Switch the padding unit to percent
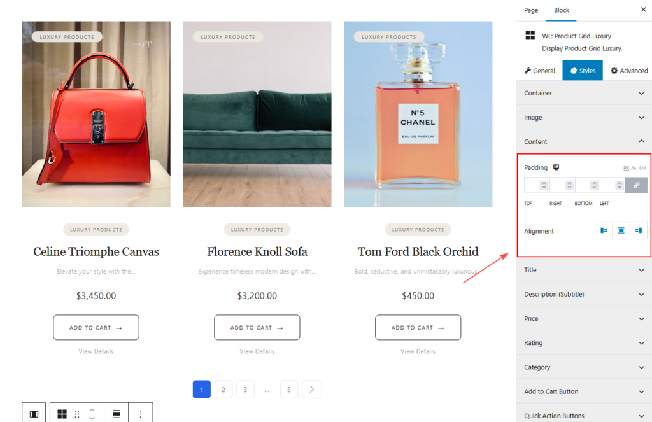Viewport: 652px width, 422px height. (634, 168)
